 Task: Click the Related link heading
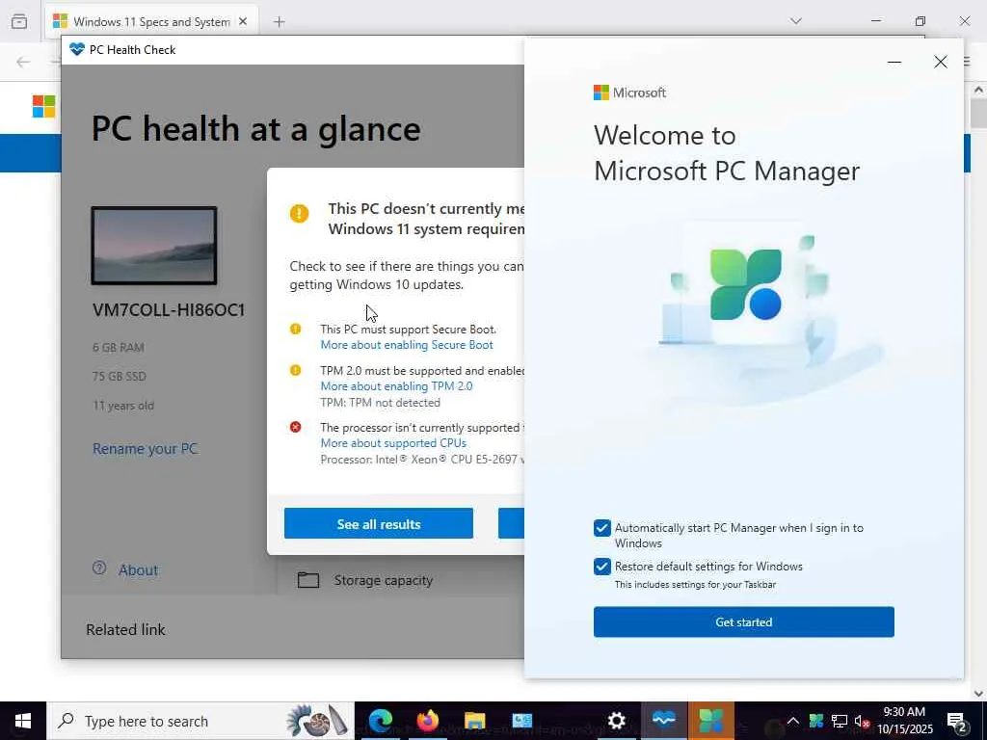126,630
